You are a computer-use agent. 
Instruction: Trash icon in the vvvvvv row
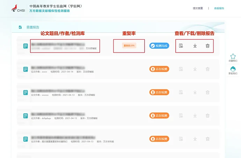[x=207, y=92]
